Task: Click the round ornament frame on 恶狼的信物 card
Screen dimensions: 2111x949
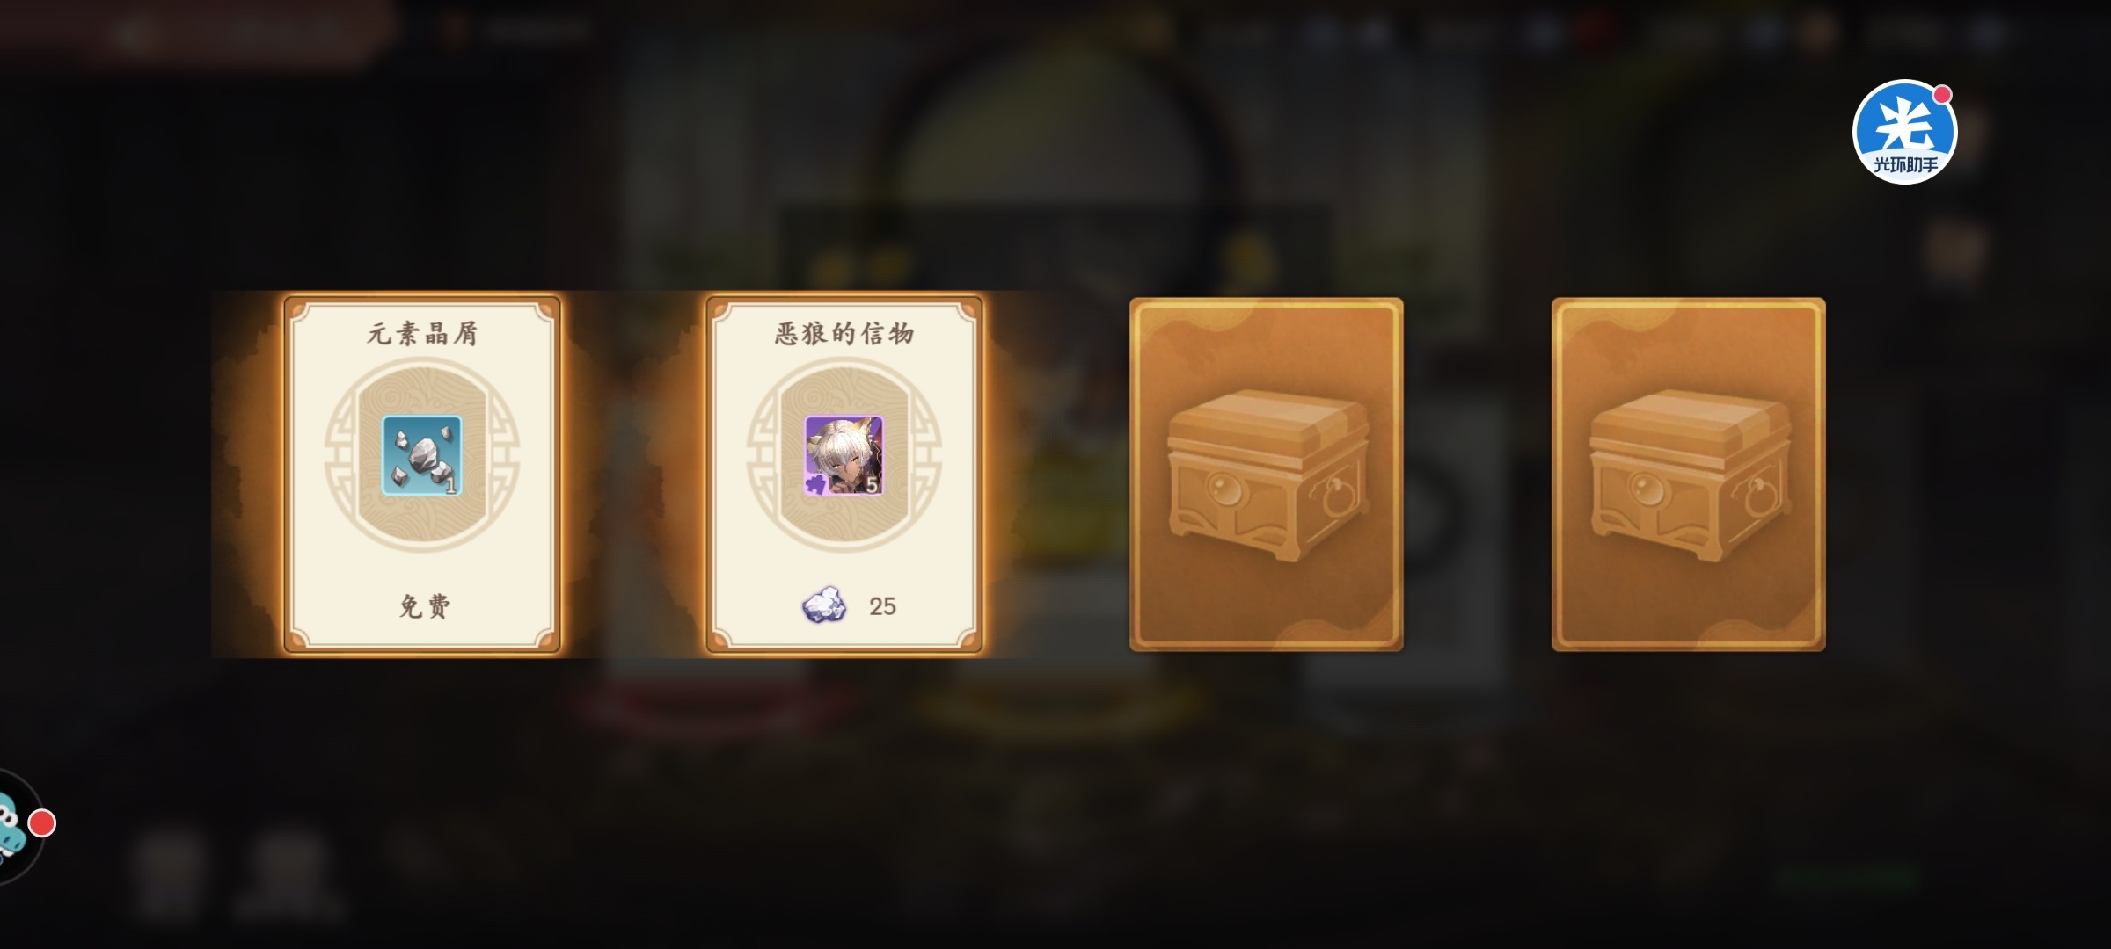Action: coord(844,455)
